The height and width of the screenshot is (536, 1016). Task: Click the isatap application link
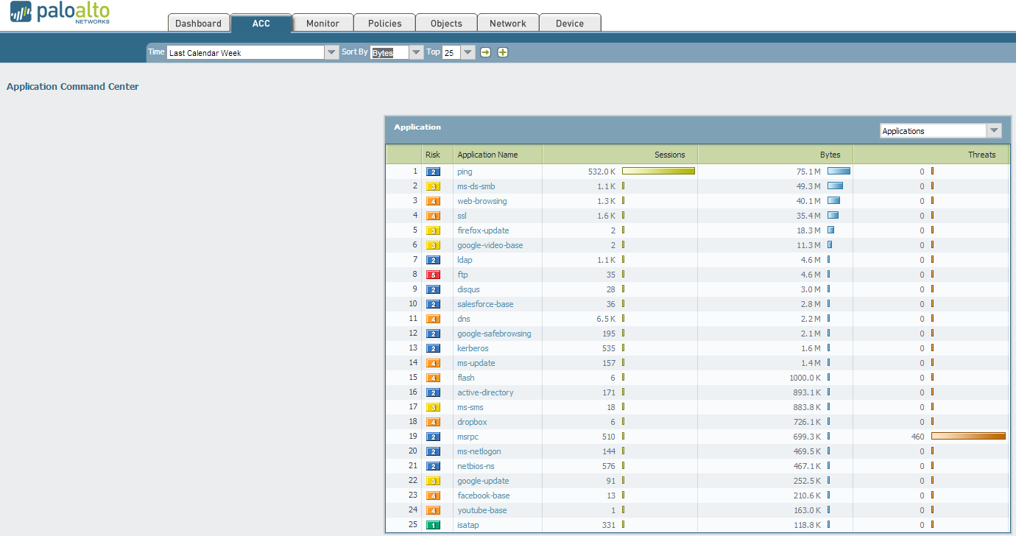click(x=468, y=525)
